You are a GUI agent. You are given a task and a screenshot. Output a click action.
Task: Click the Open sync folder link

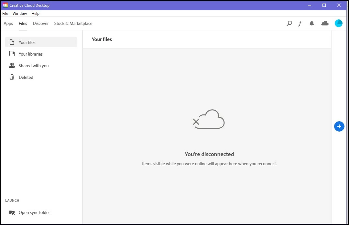point(34,212)
